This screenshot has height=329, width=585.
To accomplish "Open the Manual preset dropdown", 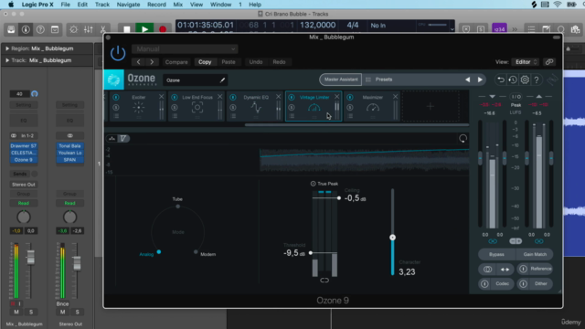I will [x=185, y=48].
